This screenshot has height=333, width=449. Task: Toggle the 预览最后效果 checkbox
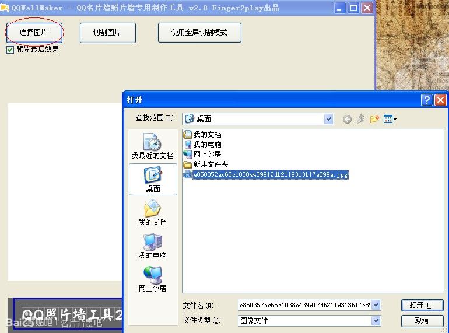pyautogui.click(x=10, y=50)
